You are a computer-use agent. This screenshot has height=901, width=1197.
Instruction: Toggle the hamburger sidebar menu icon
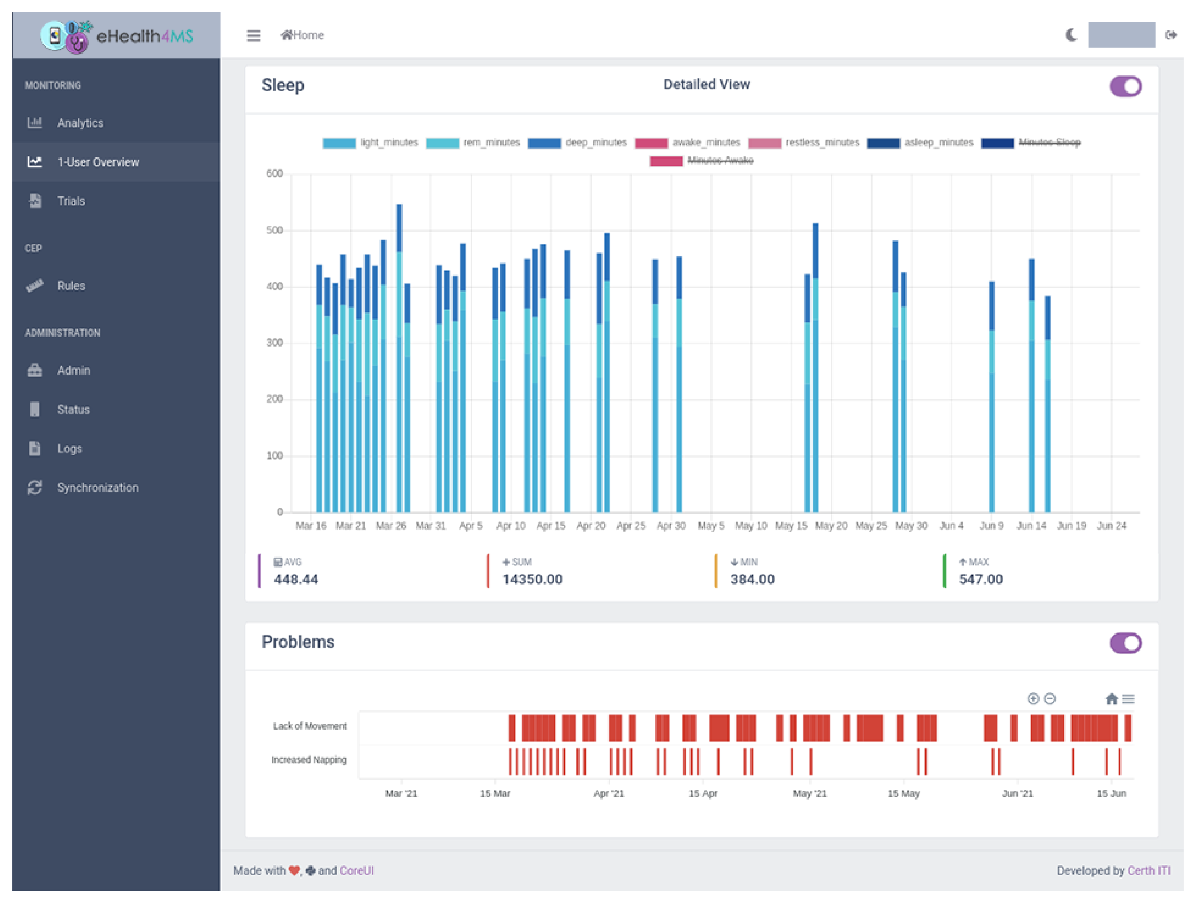pyautogui.click(x=253, y=36)
